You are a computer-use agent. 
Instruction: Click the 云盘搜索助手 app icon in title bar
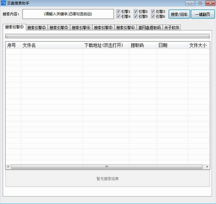3,3
